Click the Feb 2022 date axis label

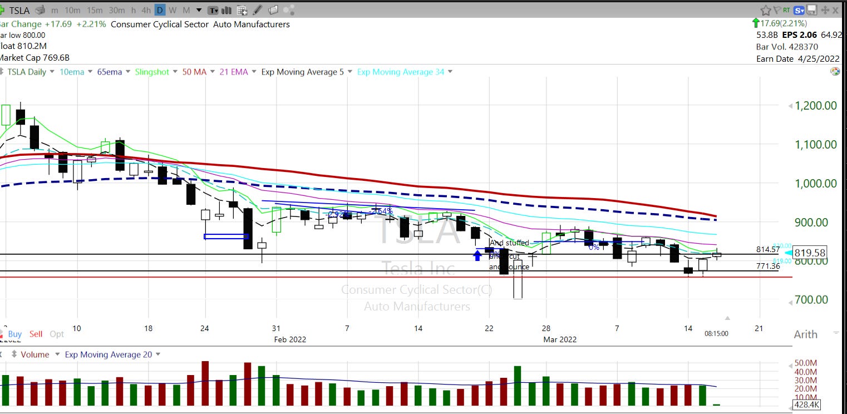click(289, 339)
